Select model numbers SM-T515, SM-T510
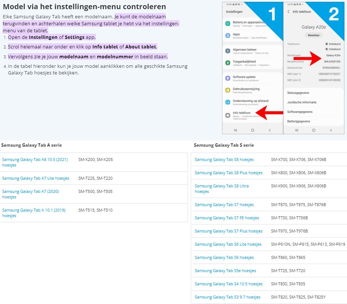 pos(95,210)
